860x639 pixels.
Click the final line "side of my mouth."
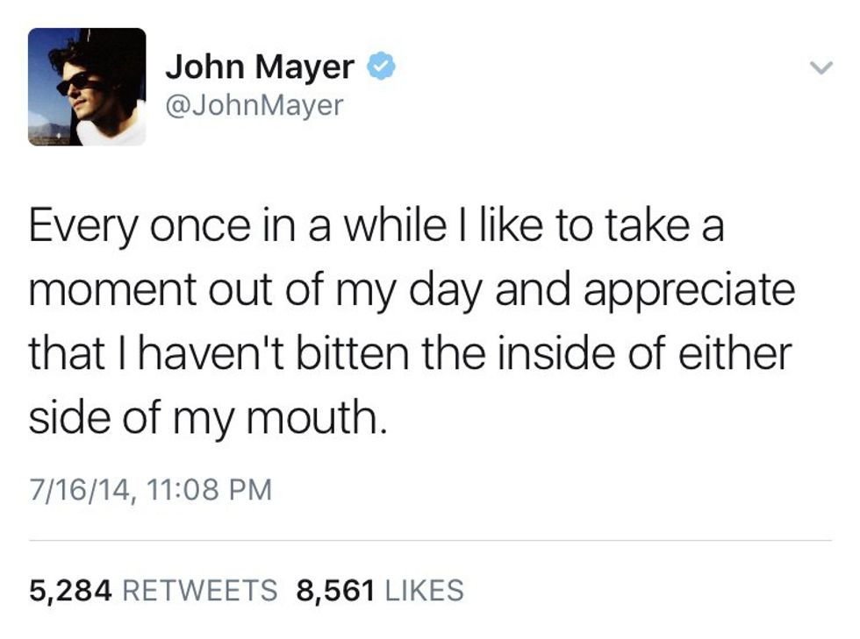(x=207, y=417)
